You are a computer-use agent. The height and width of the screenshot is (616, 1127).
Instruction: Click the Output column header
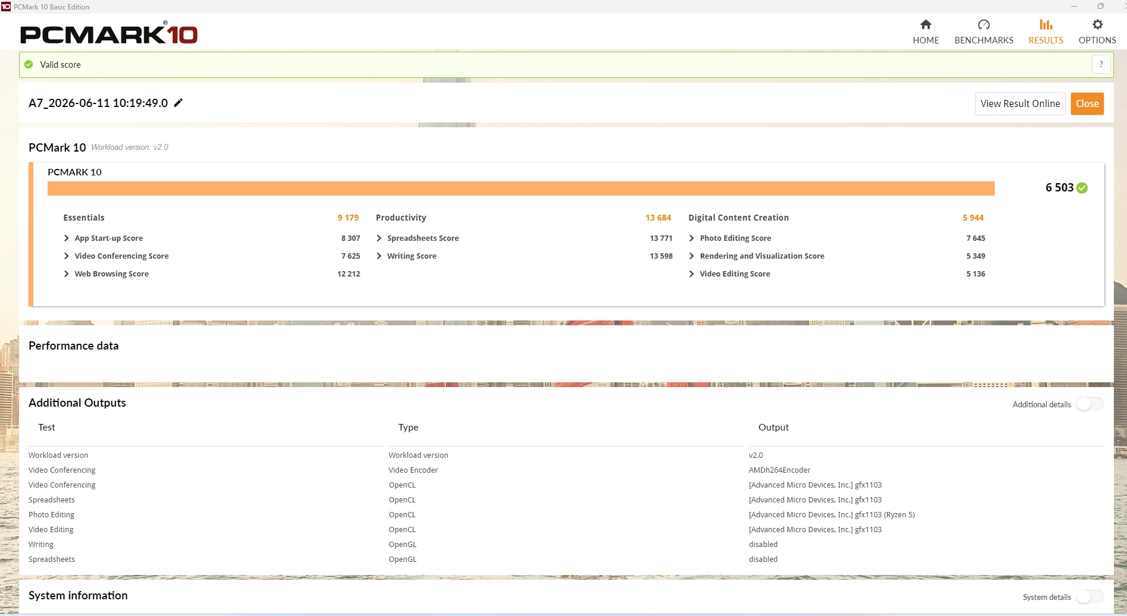773,428
